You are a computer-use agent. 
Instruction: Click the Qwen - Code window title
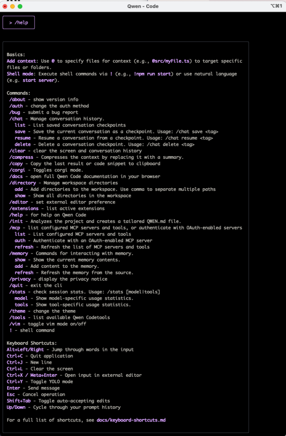coord(143,6)
